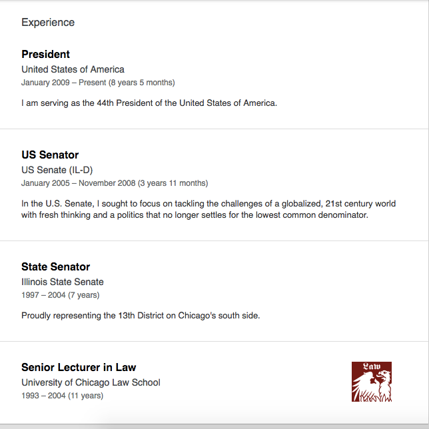Click the Experience section heading
Viewport: 429px width, 429px height.
click(x=48, y=23)
